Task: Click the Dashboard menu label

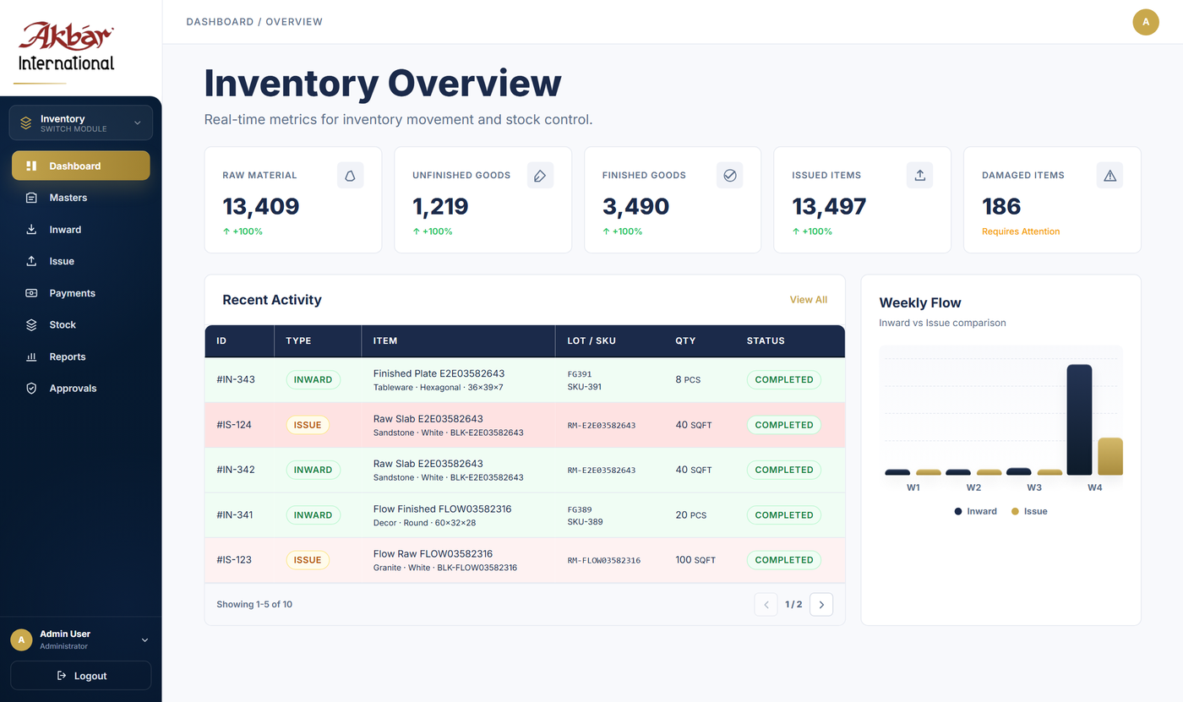Action: 75,166
